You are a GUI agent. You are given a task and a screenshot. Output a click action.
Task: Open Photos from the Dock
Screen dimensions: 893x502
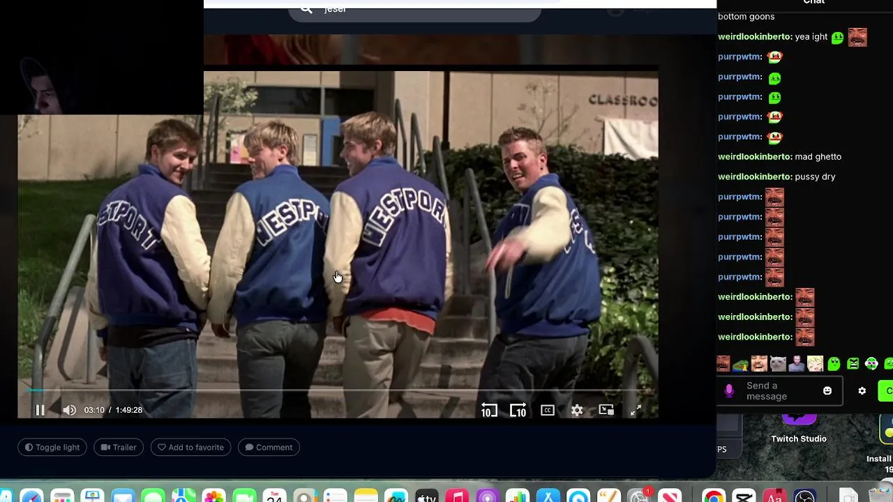(213, 496)
